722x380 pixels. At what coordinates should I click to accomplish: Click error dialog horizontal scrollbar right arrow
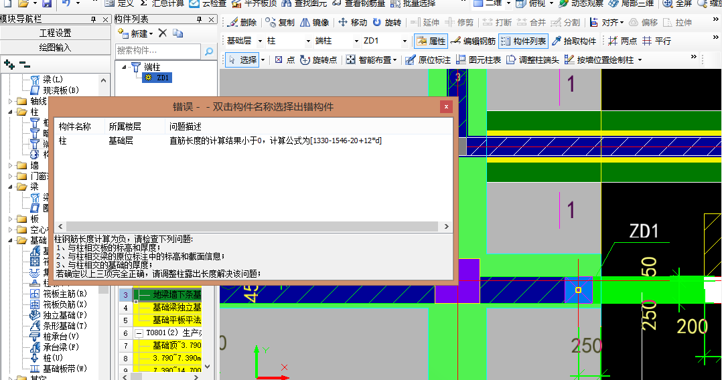[x=446, y=226]
